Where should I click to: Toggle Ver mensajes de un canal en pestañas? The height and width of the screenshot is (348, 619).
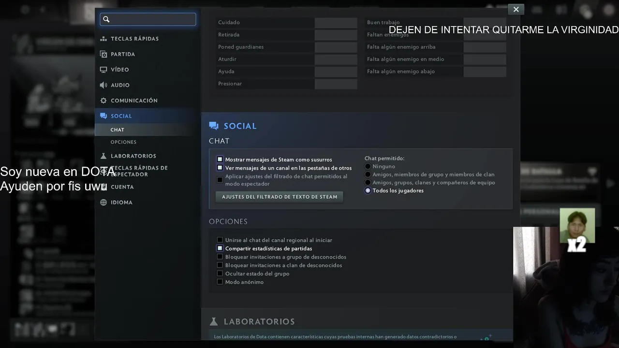(x=220, y=168)
